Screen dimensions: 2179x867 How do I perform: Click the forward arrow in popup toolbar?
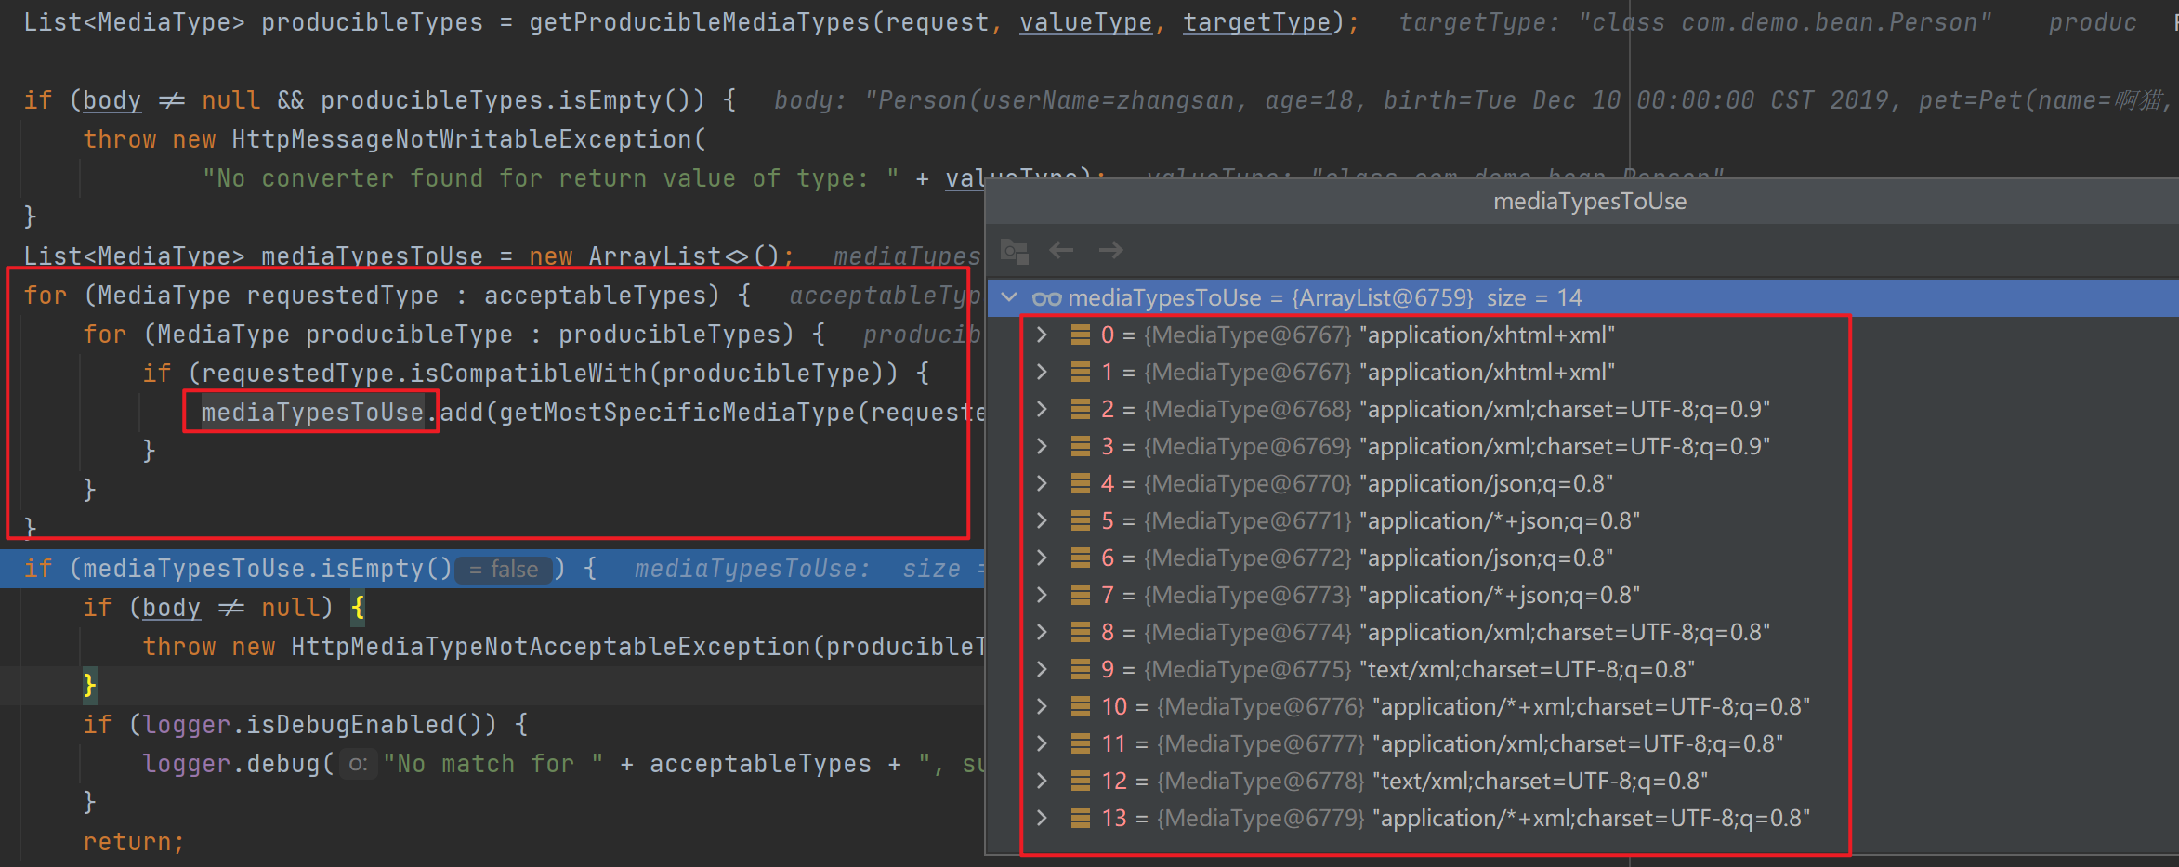coord(1110,250)
